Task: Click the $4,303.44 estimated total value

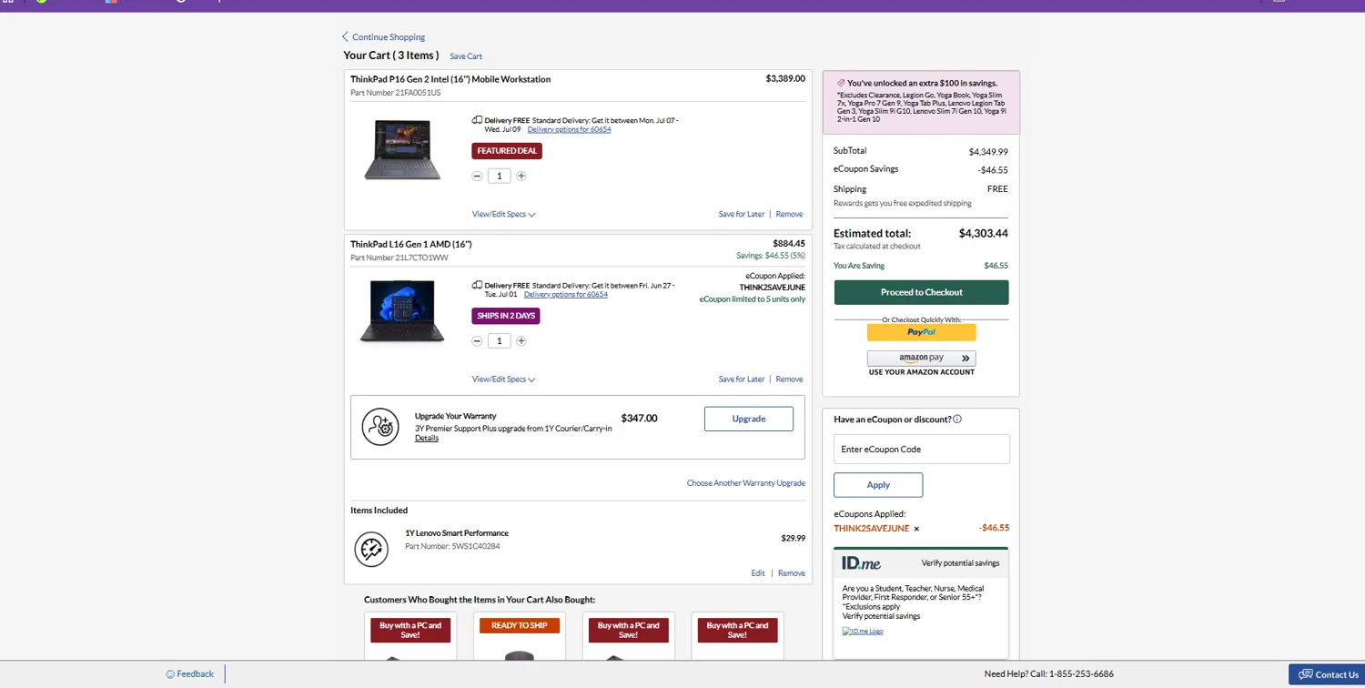Action: [x=983, y=234]
